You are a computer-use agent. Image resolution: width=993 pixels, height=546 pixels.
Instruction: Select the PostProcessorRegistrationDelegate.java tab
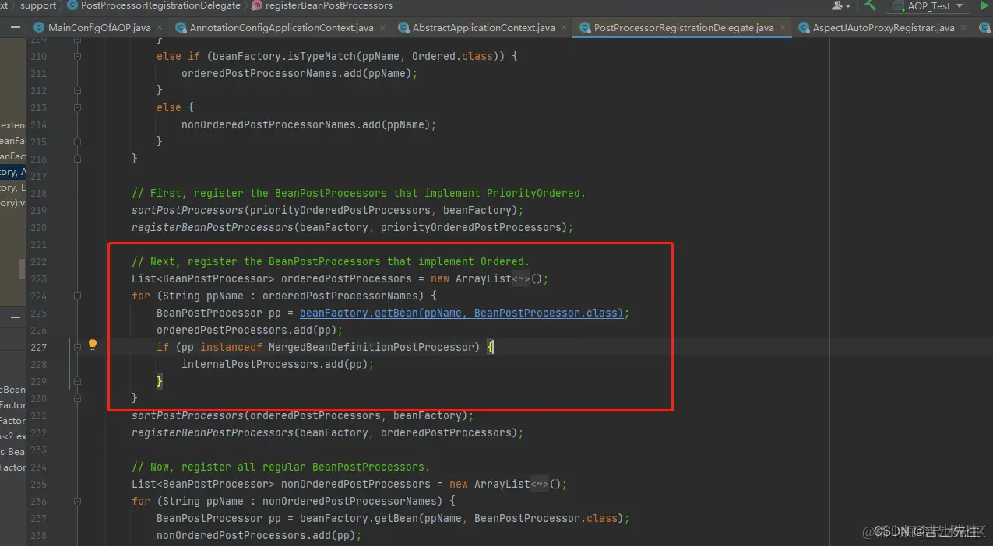click(684, 27)
